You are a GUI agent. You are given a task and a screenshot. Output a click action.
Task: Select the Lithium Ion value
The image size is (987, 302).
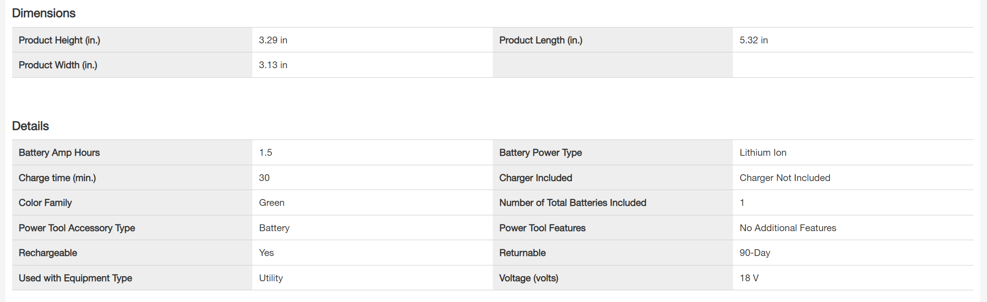(x=763, y=153)
